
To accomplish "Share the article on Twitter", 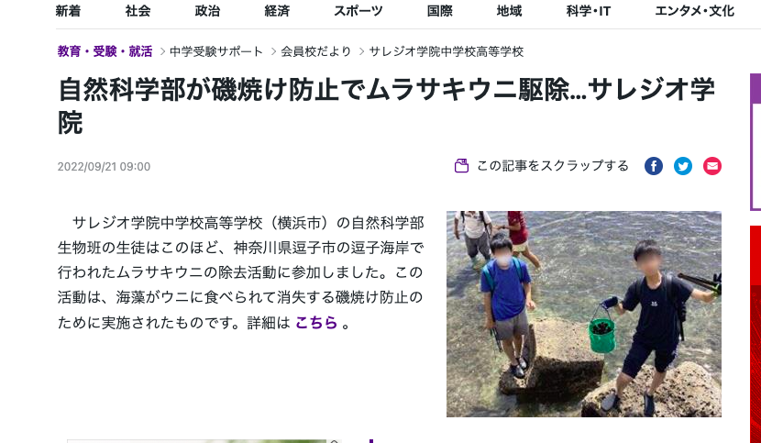I will pos(683,166).
